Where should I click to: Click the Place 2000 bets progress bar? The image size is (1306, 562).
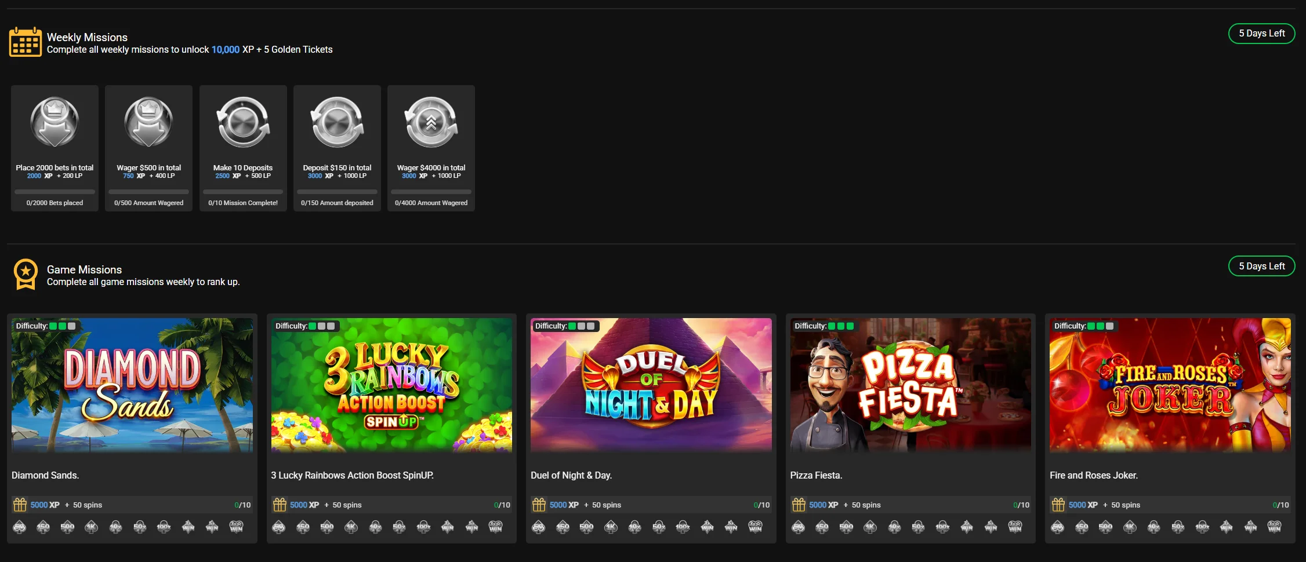click(55, 192)
